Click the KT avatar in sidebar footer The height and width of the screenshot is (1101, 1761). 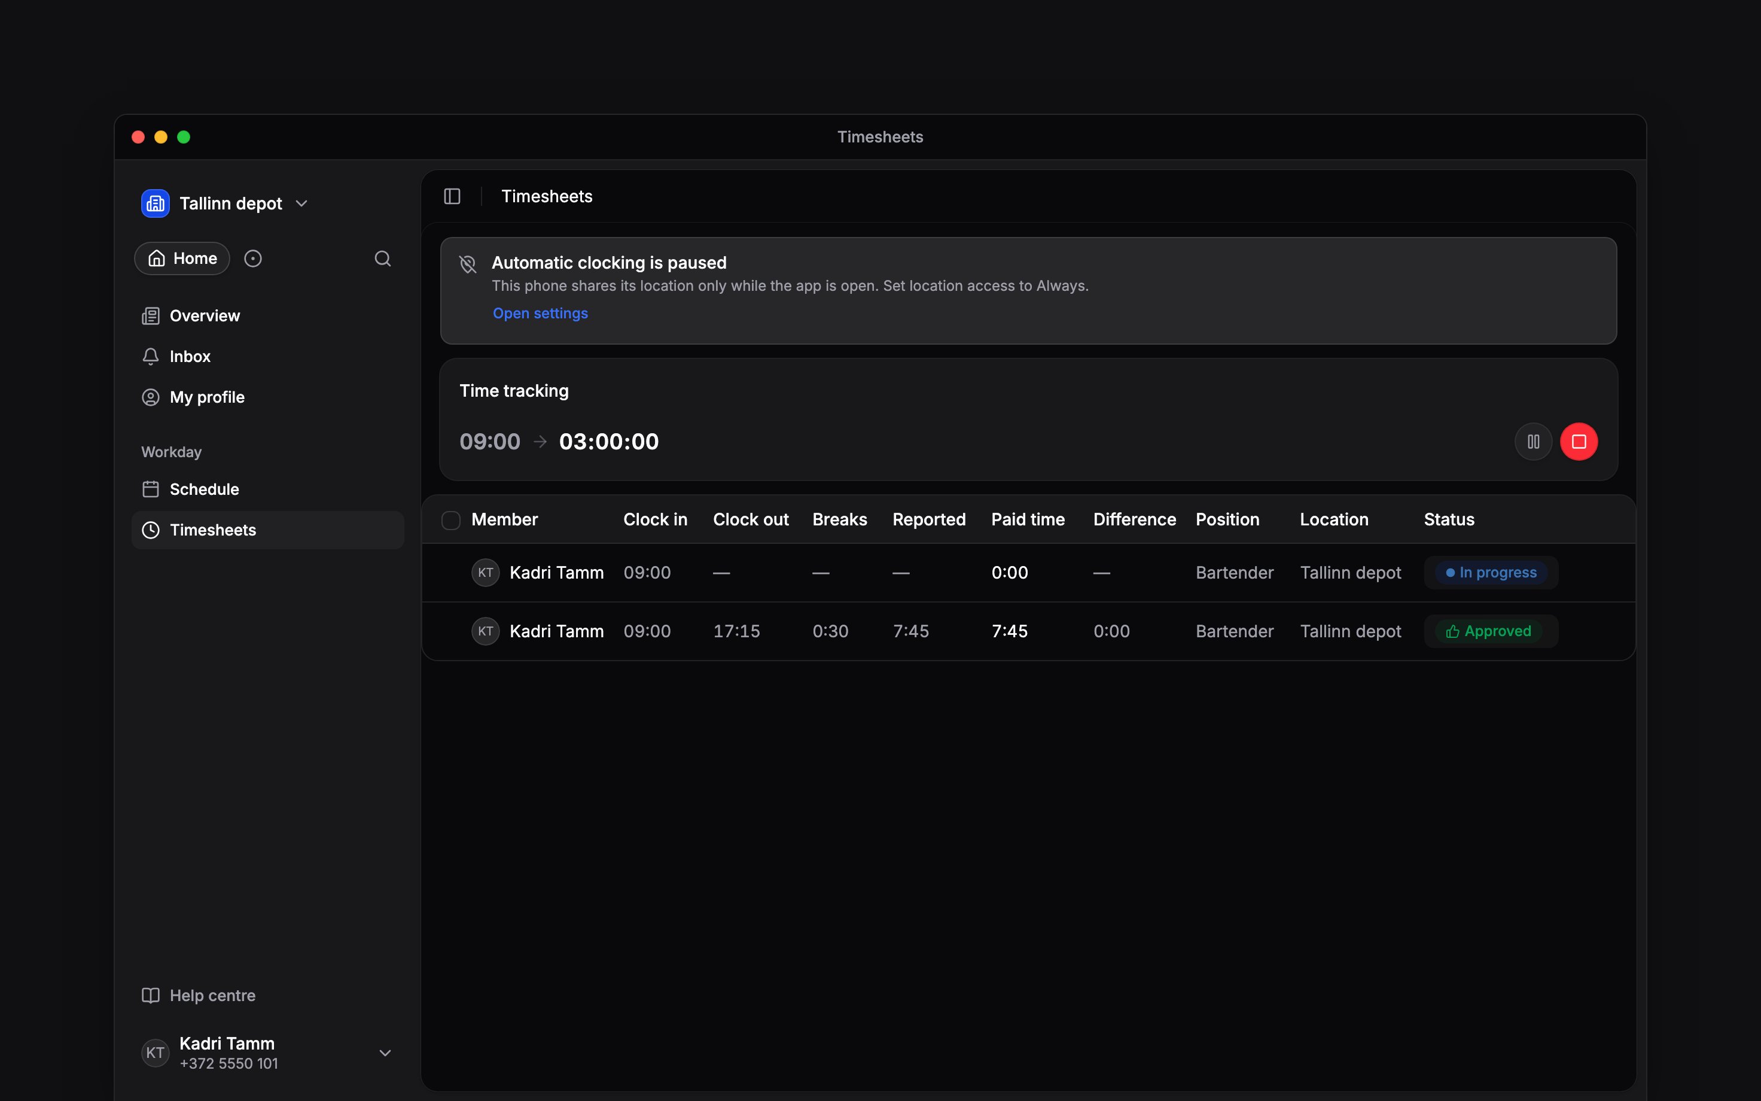[x=155, y=1053]
